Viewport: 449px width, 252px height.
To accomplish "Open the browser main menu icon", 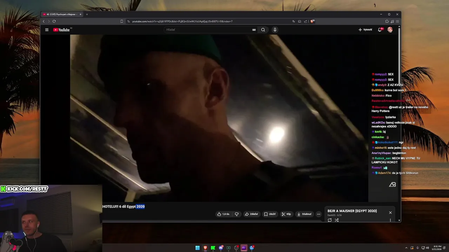I will point(397,21).
